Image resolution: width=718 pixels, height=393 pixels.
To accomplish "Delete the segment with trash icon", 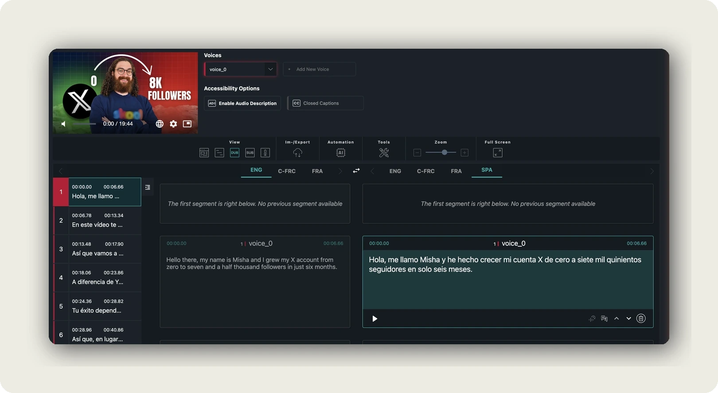I will tap(641, 319).
